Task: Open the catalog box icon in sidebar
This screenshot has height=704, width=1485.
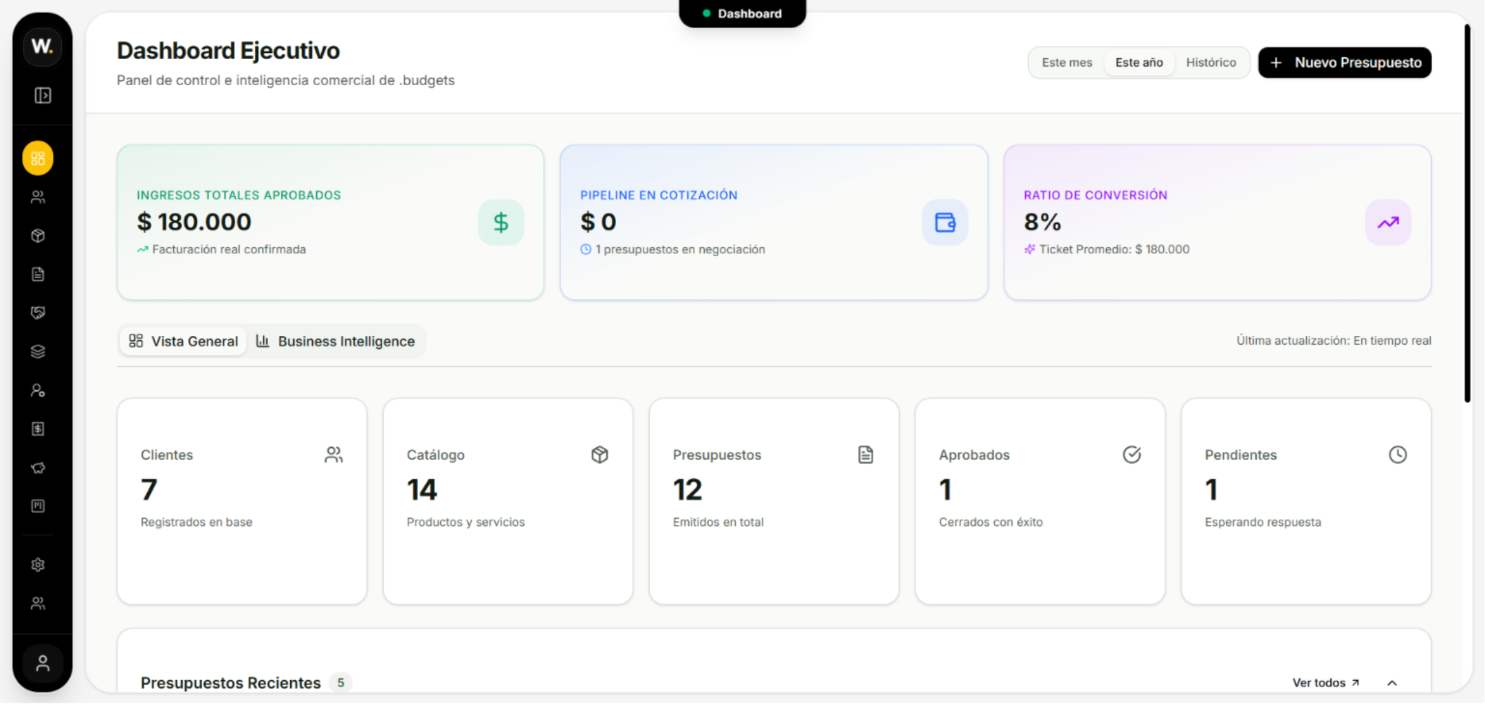Action: [x=38, y=236]
